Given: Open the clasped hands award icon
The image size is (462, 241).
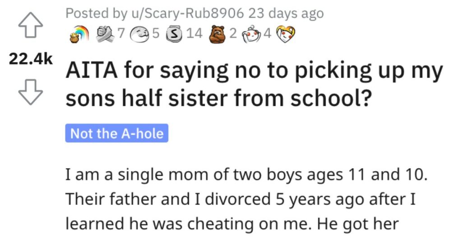Looking at the screenshot, I should coord(106,34).
